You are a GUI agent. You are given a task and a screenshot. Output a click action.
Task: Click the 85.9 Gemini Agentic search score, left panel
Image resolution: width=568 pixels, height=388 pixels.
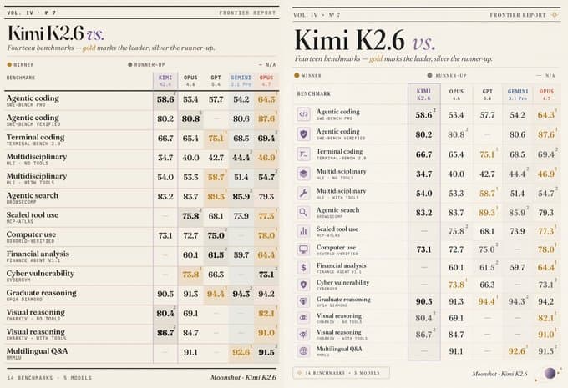pyautogui.click(x=241, y=197)
